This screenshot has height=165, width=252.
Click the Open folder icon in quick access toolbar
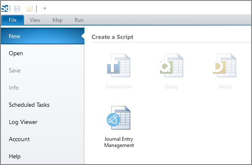tap(30, 9)
